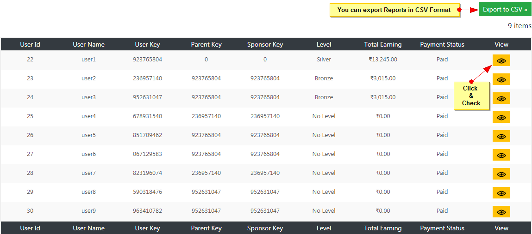532x234 pixels.
Task: Select the Silver level cell
Action: coord(324,60)
